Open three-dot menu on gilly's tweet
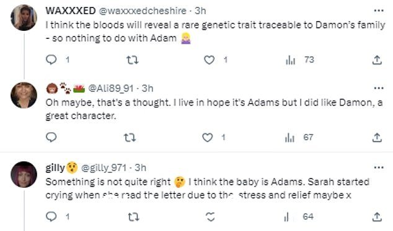 pos(379,167)
